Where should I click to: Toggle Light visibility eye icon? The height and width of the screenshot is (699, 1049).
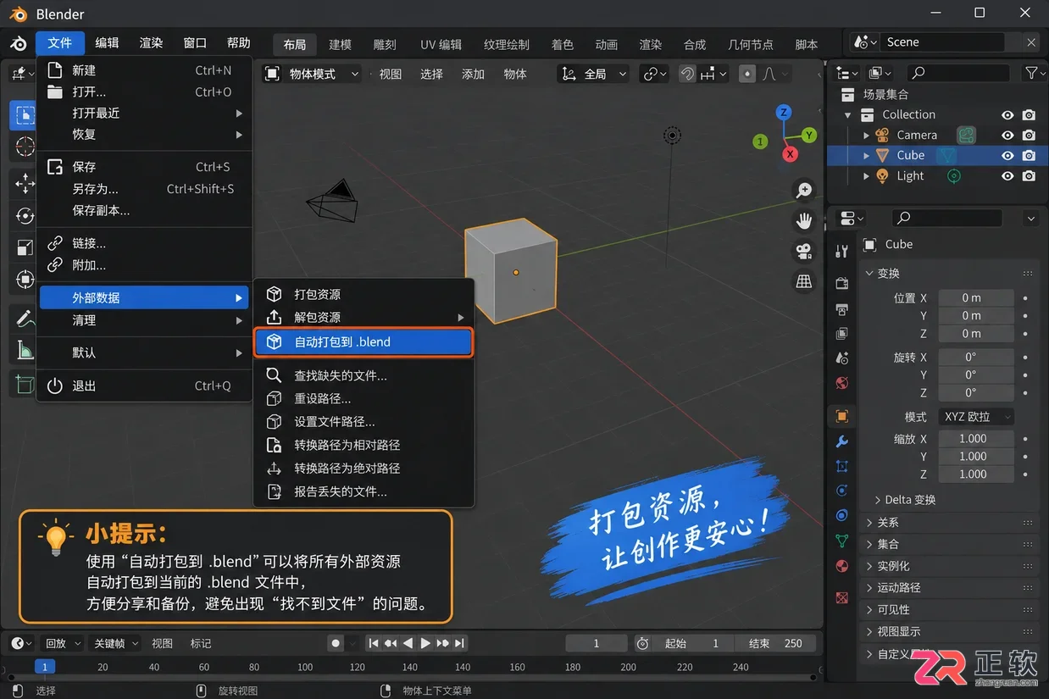[x=1007, y=176]
